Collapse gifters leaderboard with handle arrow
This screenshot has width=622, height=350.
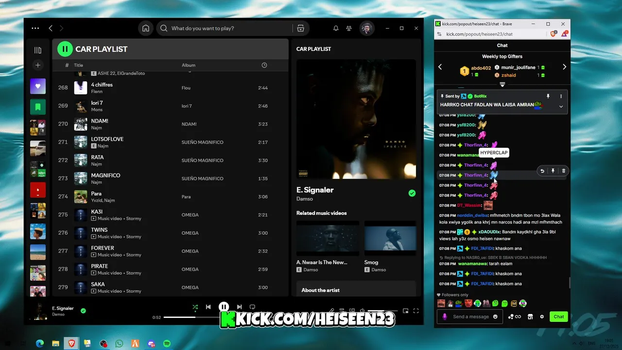tap(502, 85)
